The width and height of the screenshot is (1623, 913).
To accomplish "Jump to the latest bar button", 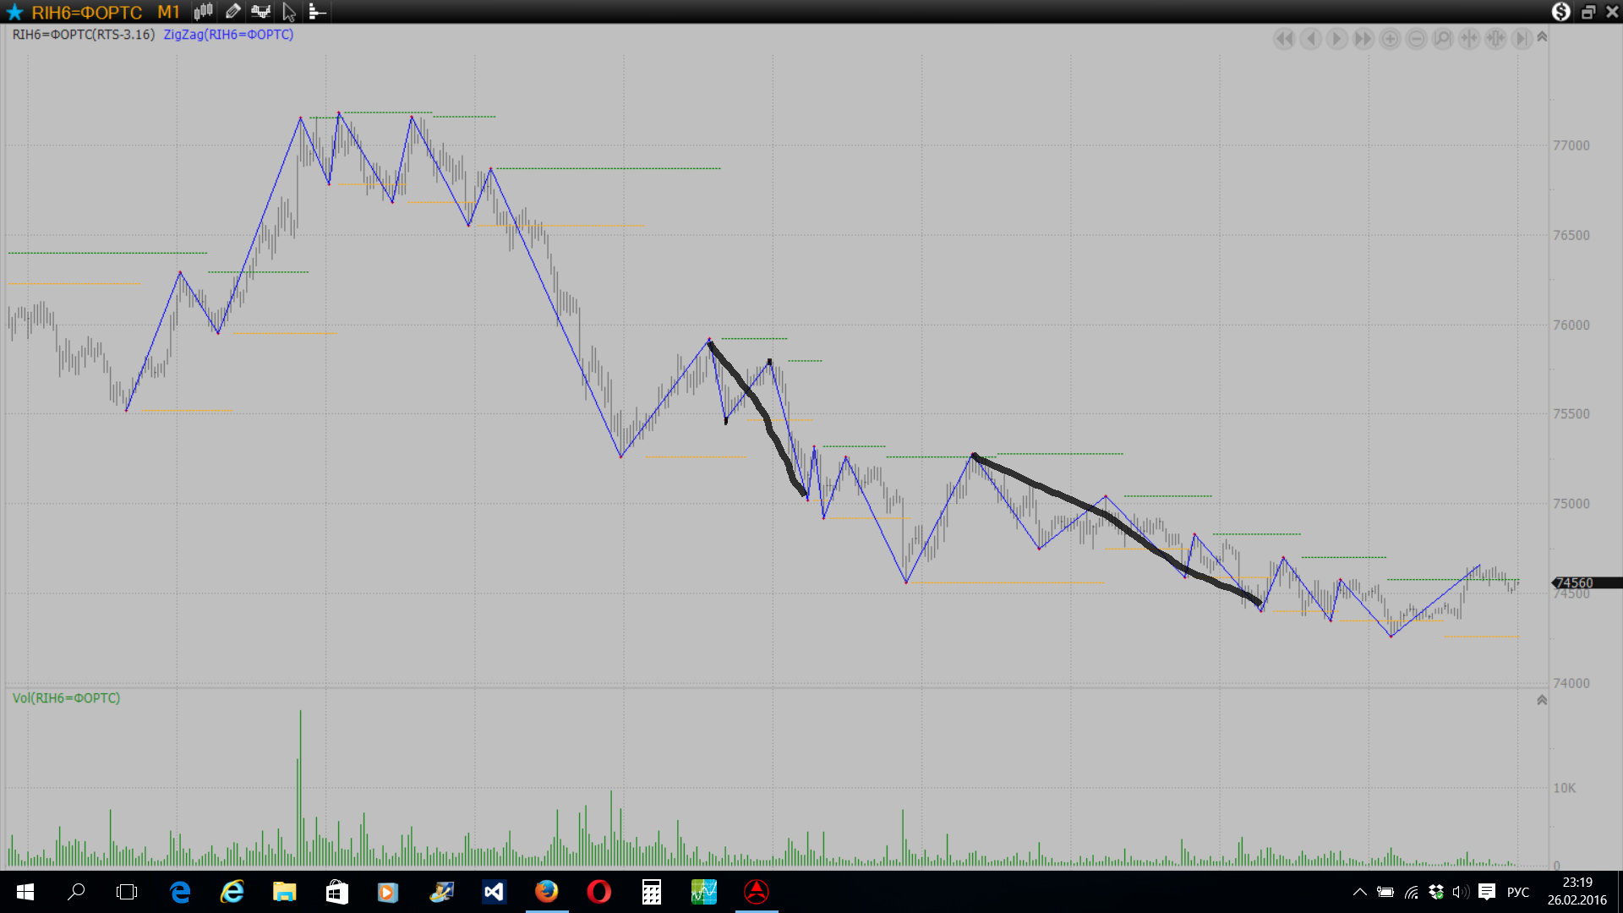I will click(1522, 39).
